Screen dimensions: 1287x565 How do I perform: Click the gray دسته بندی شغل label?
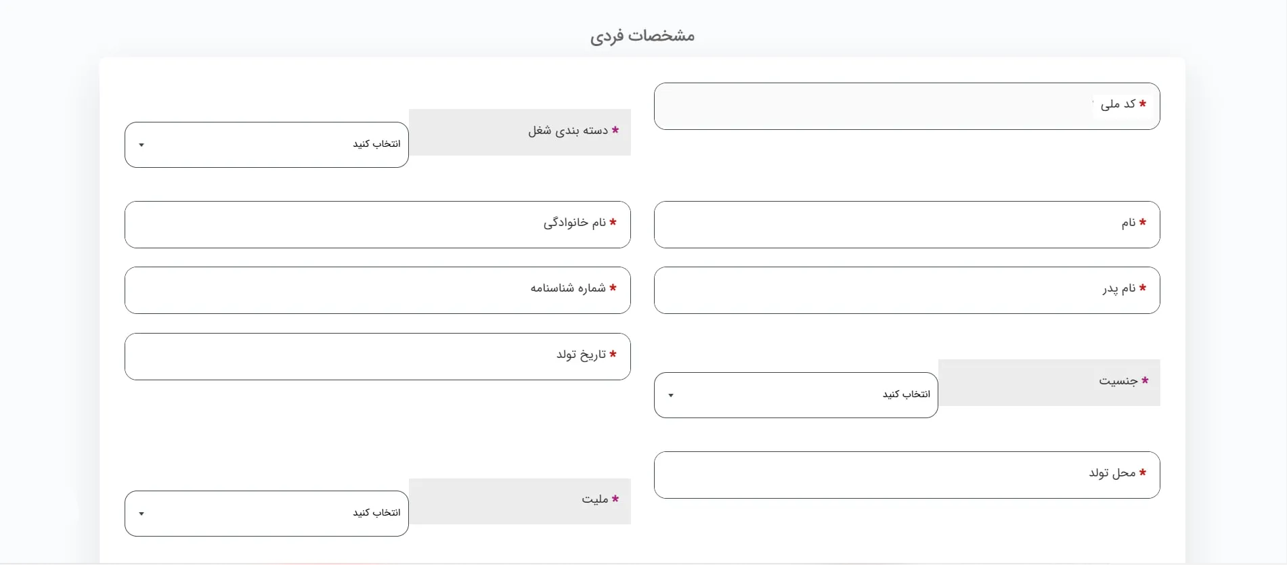point(520,132)
